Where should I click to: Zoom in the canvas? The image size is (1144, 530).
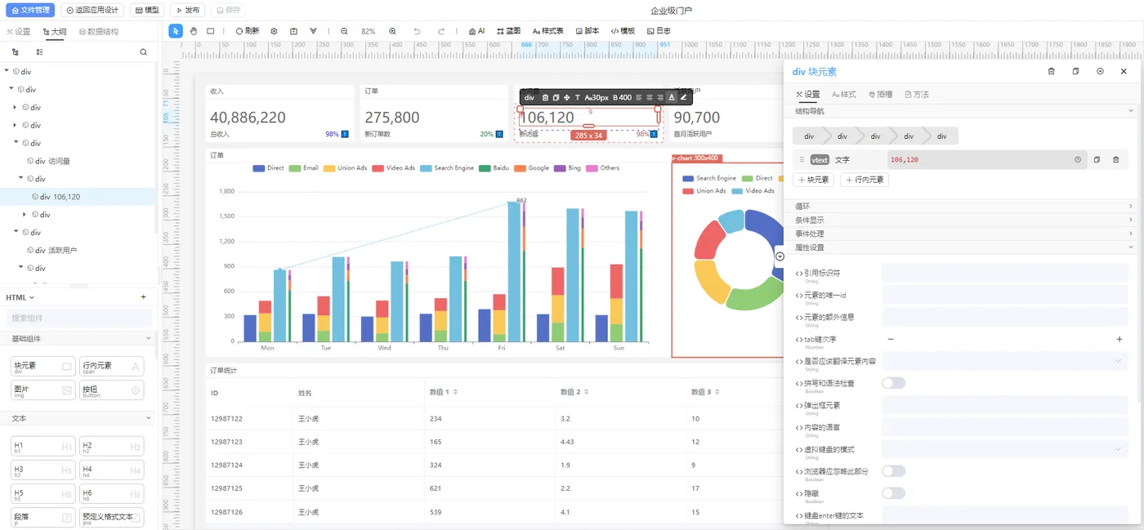click(x=393, y=31)
